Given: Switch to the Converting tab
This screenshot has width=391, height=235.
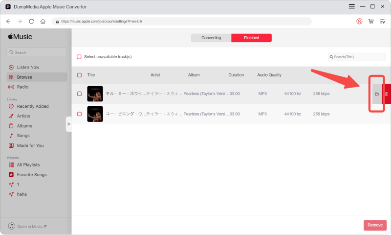Looking at the screenshot, I should coord(211,38).
